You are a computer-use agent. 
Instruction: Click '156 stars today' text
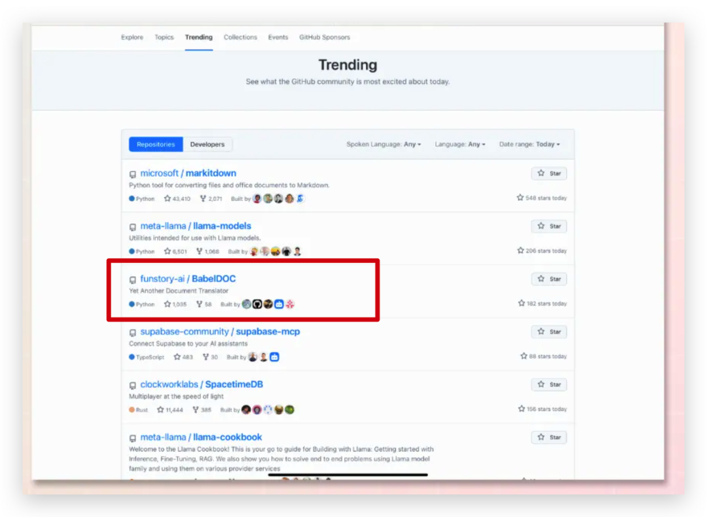click(543, 409)
